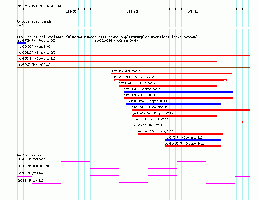Select the nsv526129 (Shaikh2009) red loss bar
The width and height of the screenshot is (258, 200).
coord(133,55)
